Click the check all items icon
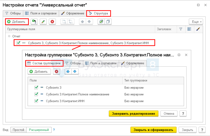Viewport: 210px width, 136px height. click(x=101, y=22)
